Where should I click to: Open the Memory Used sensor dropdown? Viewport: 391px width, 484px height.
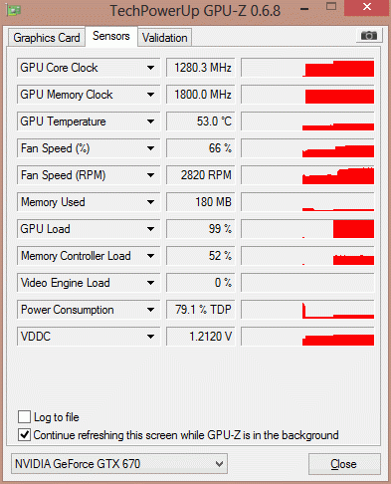(x=150, y=202)
